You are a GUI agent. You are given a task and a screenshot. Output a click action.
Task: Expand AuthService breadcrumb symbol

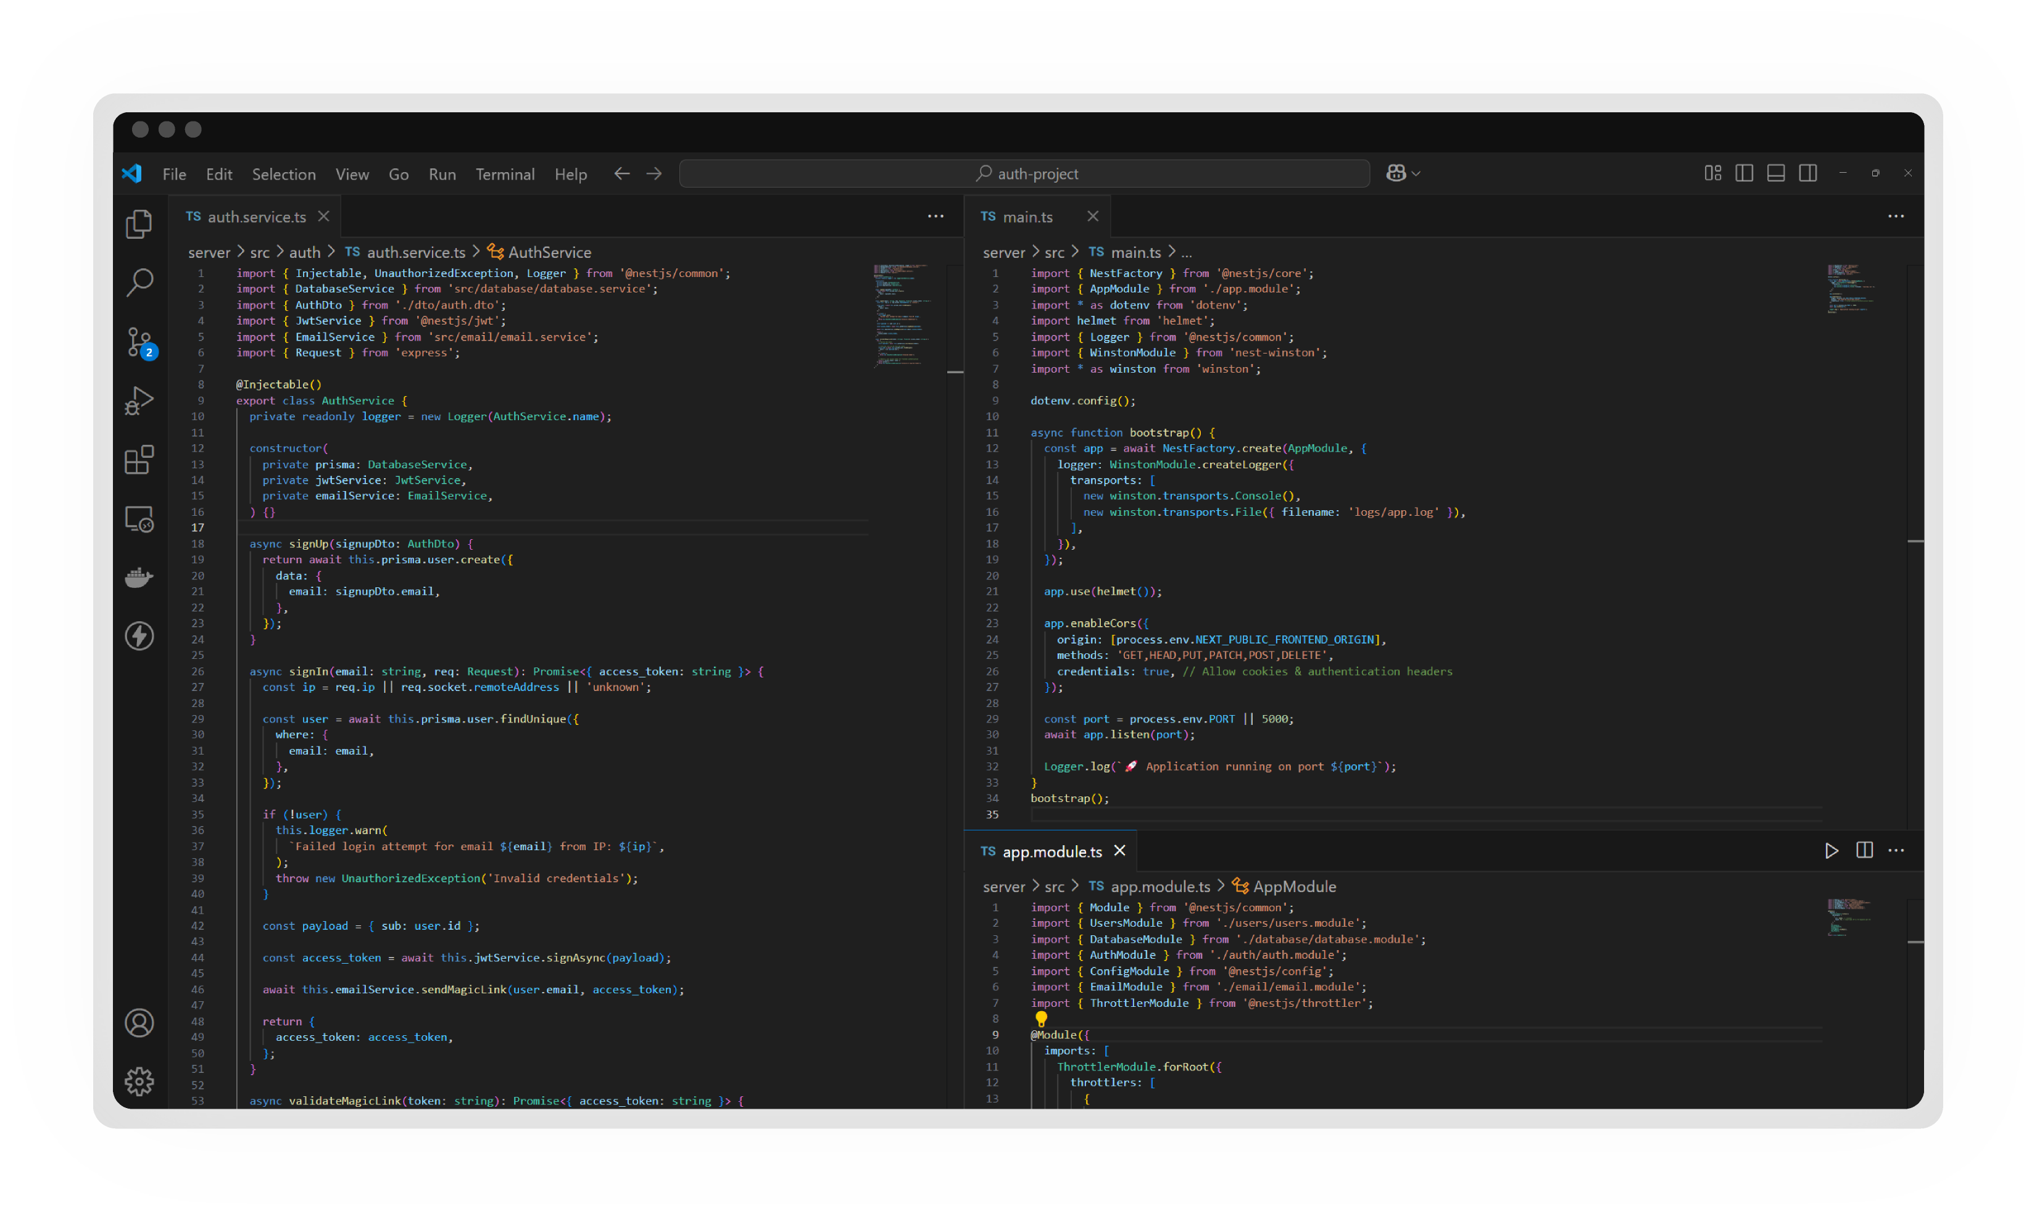coord(549,252)
